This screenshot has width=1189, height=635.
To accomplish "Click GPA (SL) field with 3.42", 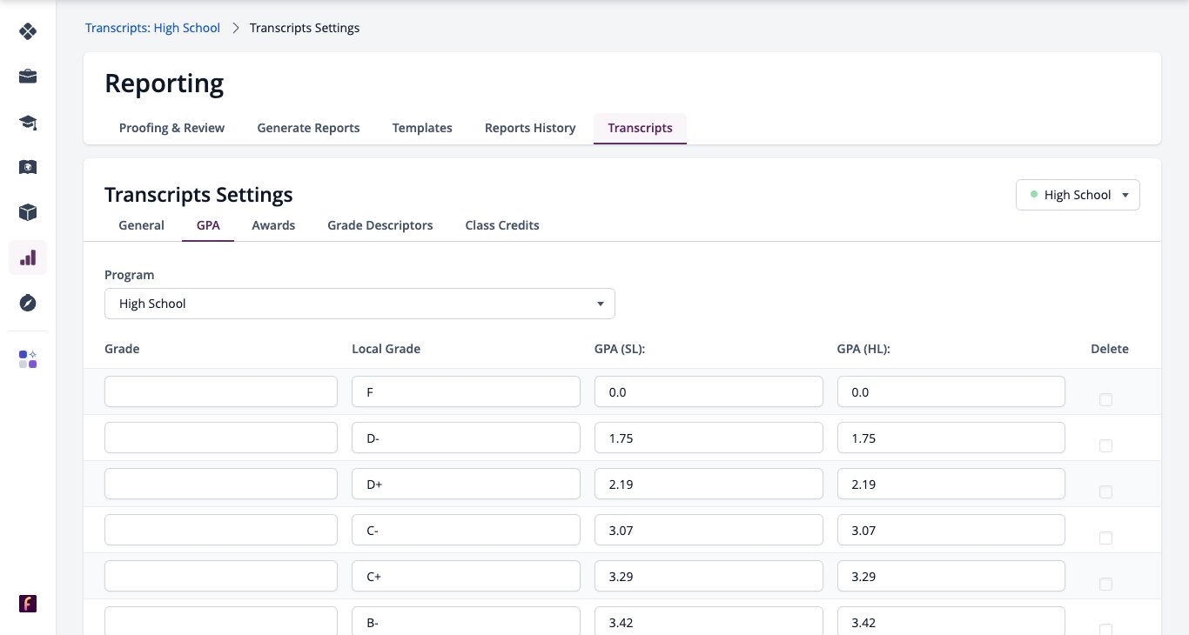I will pyautogui.click(x=709, y=621).
